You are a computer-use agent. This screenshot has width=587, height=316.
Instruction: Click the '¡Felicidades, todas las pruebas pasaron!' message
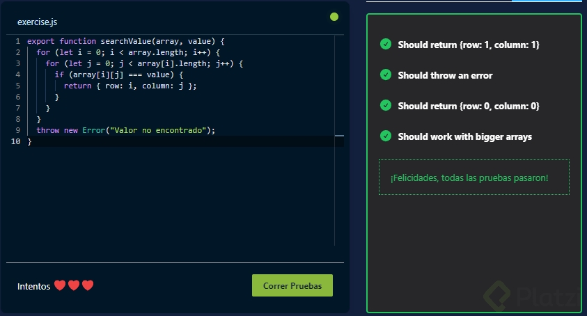click(x=469, y=177)
